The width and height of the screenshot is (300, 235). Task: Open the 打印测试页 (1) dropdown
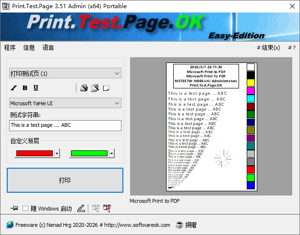point(65,74)
